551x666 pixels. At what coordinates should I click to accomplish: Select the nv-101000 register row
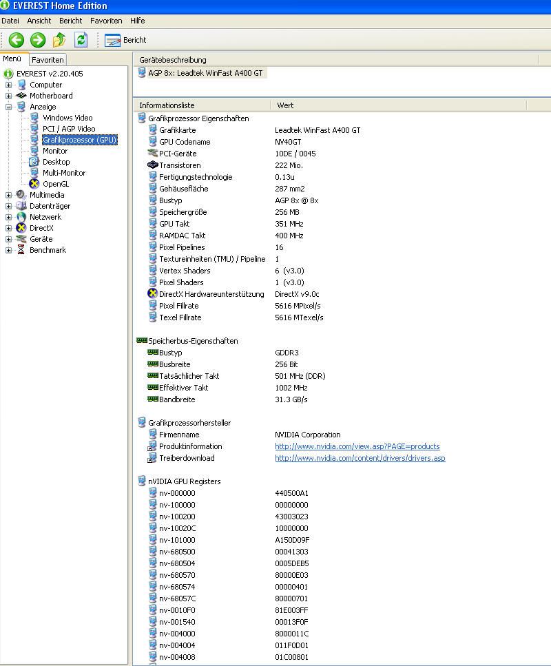177,540
